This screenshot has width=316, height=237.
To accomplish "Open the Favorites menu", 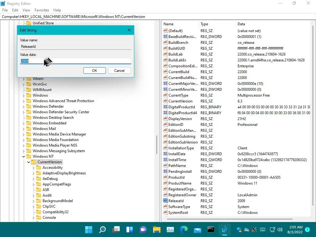I will [x=42, y=10].
